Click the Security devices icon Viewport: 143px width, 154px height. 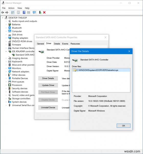(x=10, y=88)
